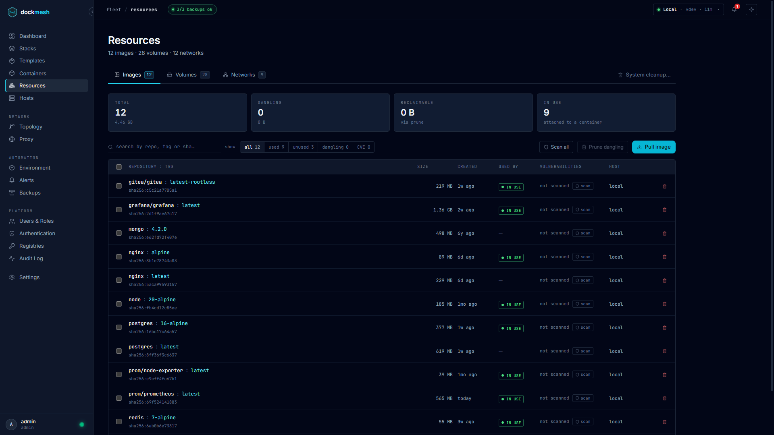Open Hosts in the sidebar
This screenshot has width=774, height=435.
(x=46, y=98)
